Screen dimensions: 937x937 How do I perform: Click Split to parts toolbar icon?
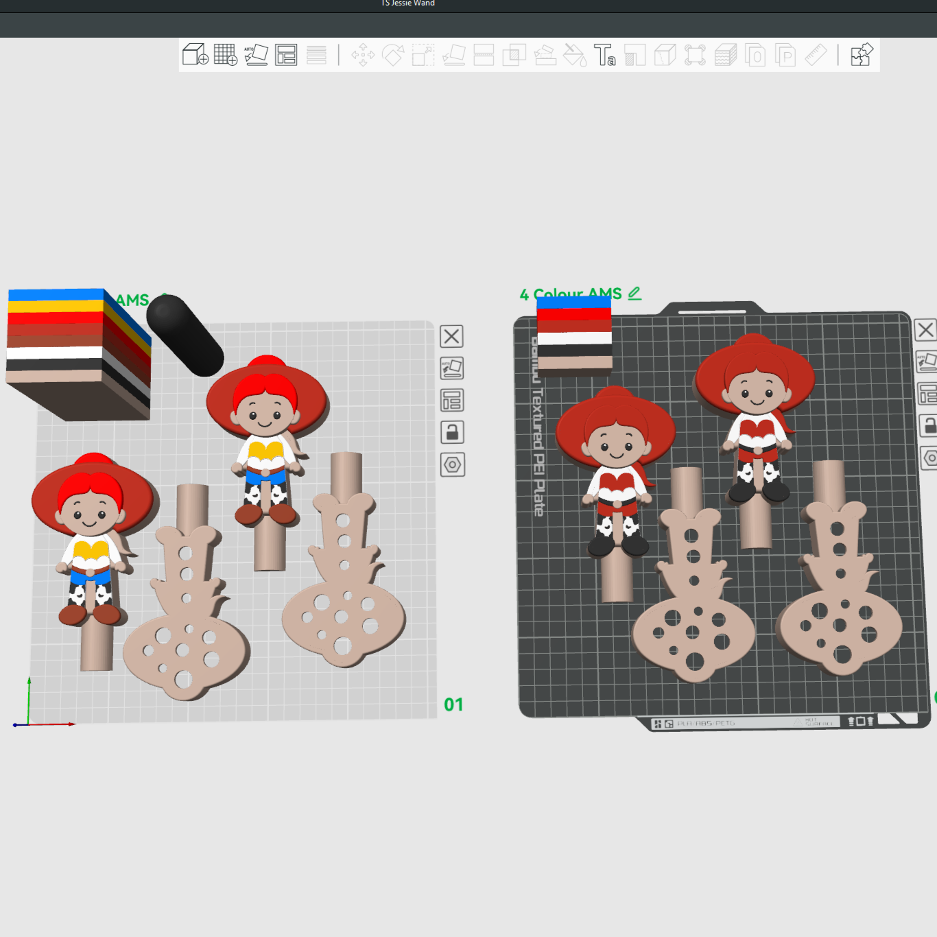tap(785, 54)
